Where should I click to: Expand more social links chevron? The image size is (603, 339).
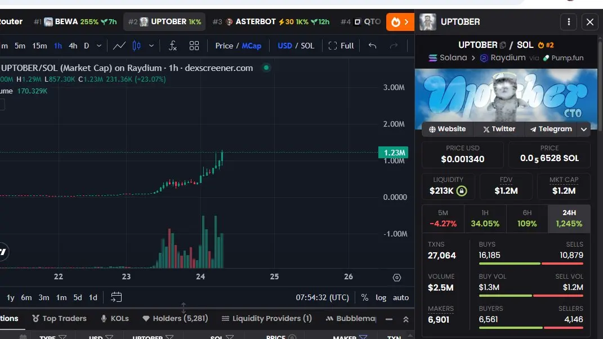584,130
